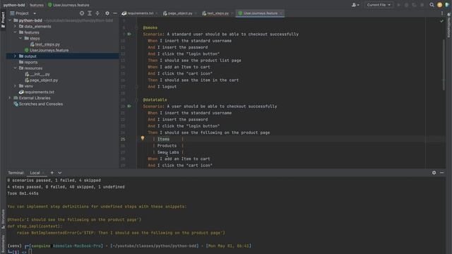Open Project panel gear options
This screenshot has width=452, height=254.
tap(107, 13)
